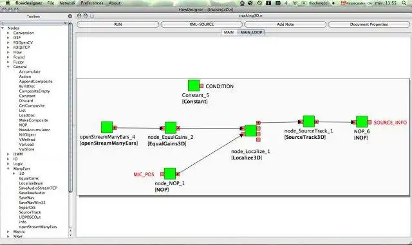Collapse the ManyEars category
The height and width of the screenshot is (245, 412).
pos(8,168)
